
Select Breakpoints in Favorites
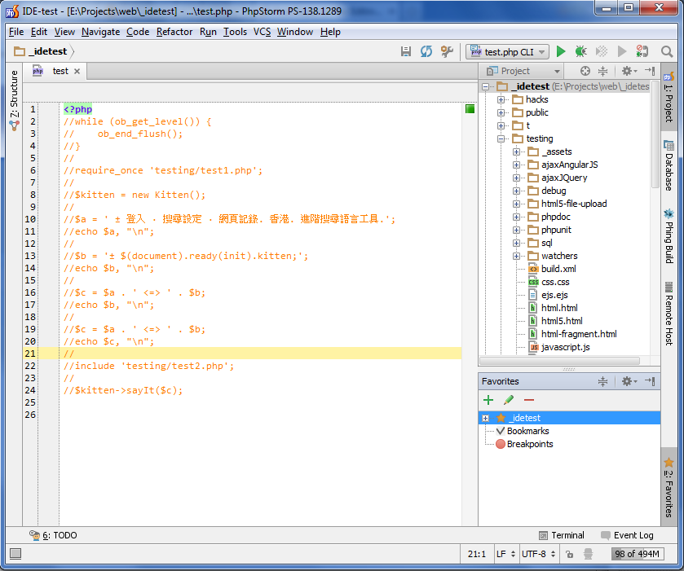524,444
